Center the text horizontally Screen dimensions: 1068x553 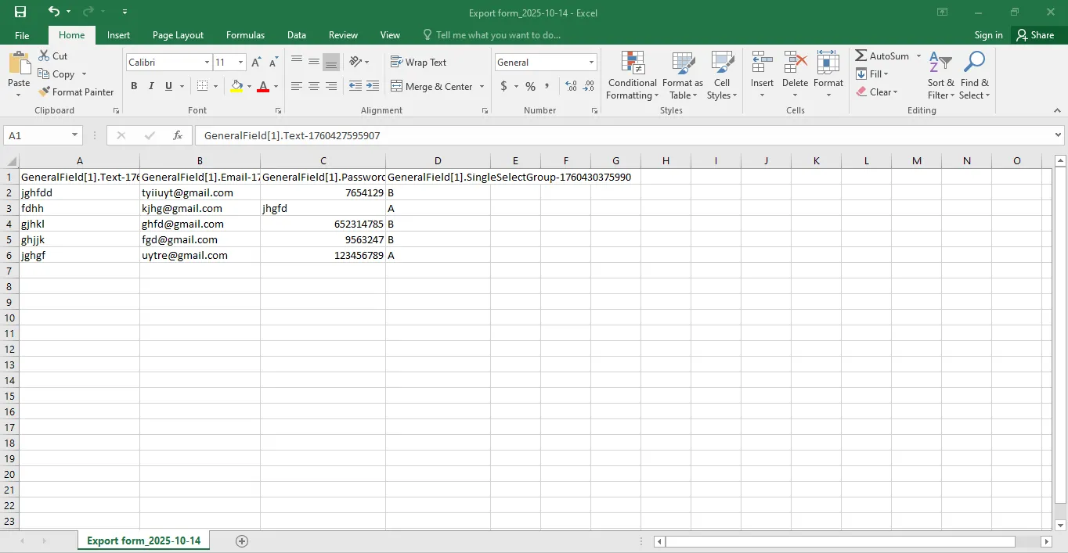coord(314,86)
